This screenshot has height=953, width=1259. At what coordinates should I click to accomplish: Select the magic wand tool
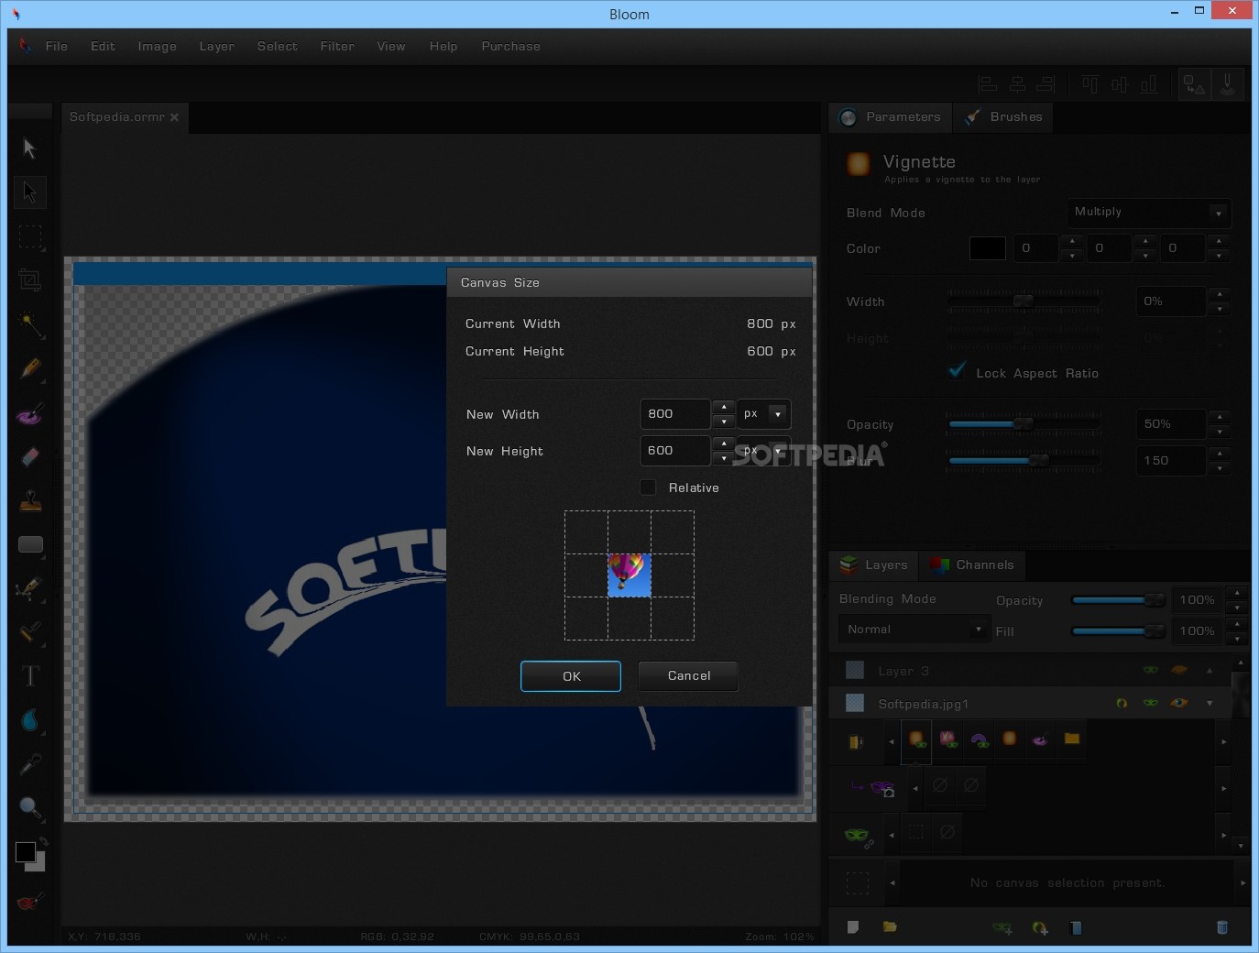click(x=30, y=324)
